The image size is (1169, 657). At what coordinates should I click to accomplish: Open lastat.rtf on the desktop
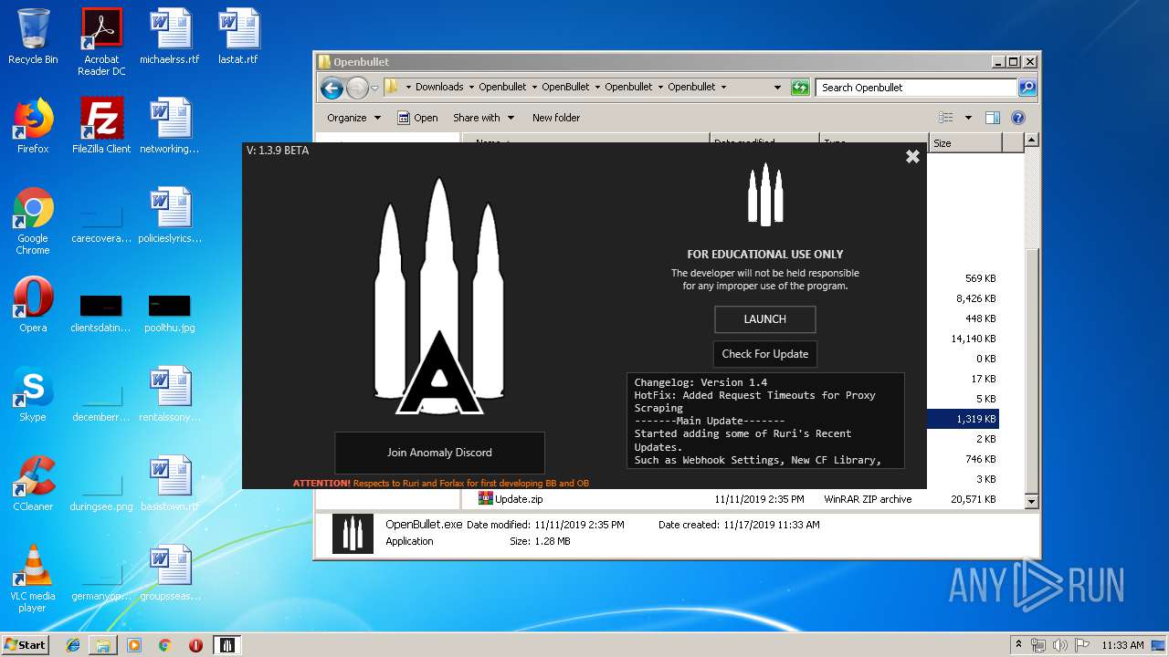[238, 37]
